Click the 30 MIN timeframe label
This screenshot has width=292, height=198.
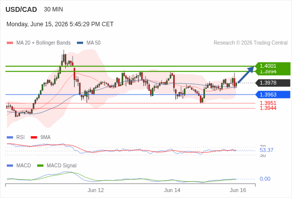coord(53,9)
